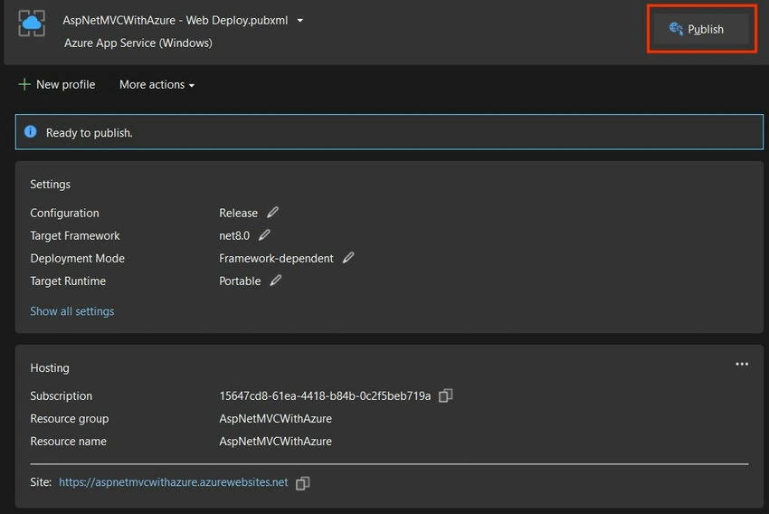Click the Azure cloud profile icon
769x514 pixels.
pos(32,23)
